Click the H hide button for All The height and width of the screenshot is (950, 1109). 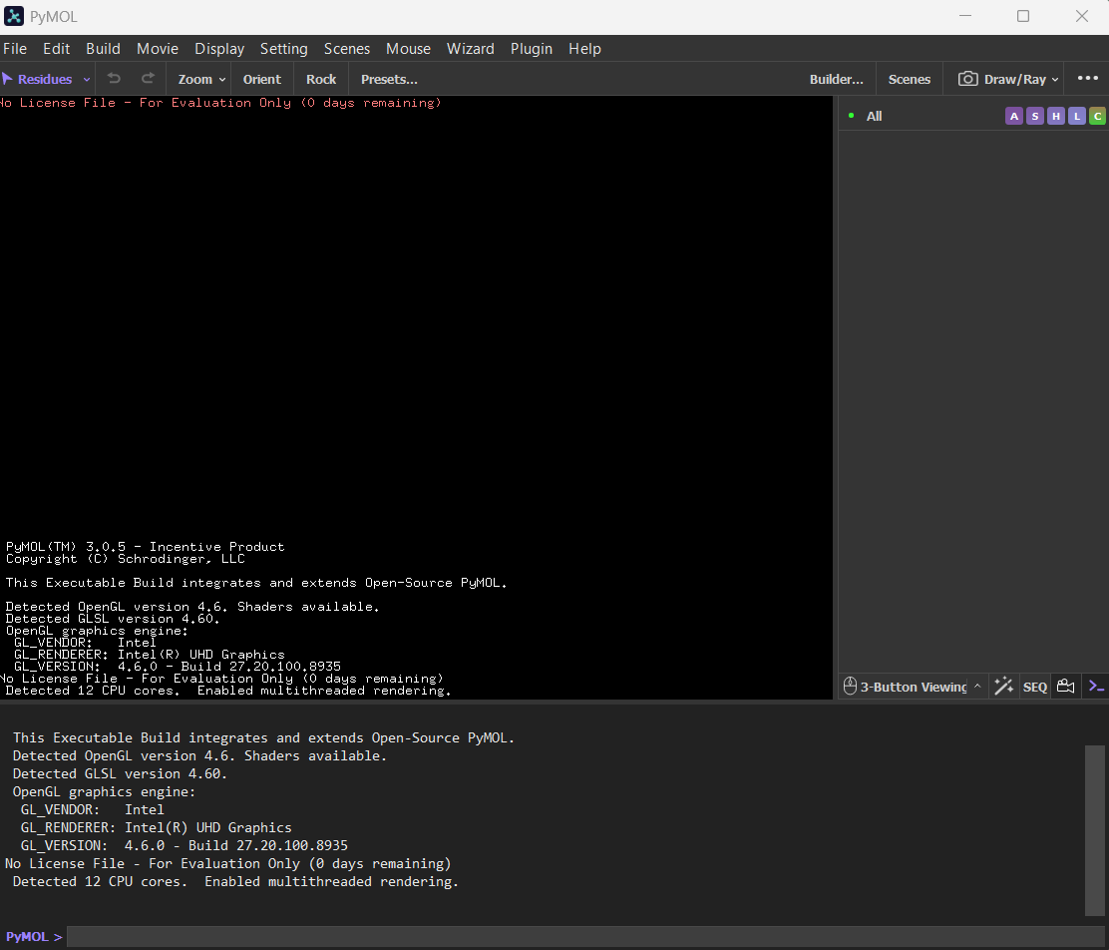tap(1055, 116)
